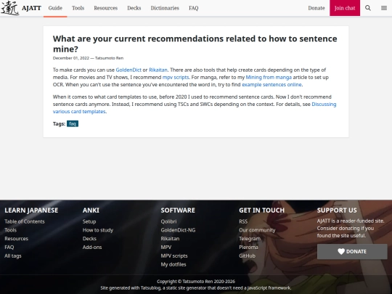This screenshot has height=294, width=392.
Task: Open Telegram footer link
Action: click(x=250, y=239)
